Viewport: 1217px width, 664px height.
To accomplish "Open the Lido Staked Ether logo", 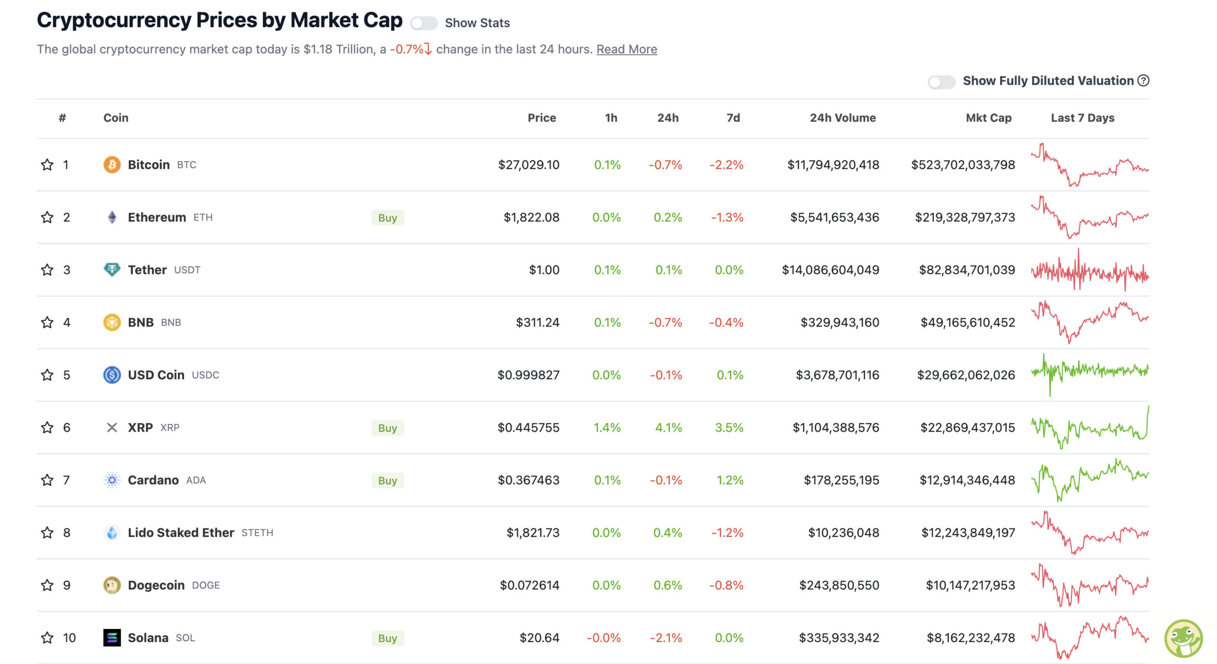I will click(x=112, y=532).
